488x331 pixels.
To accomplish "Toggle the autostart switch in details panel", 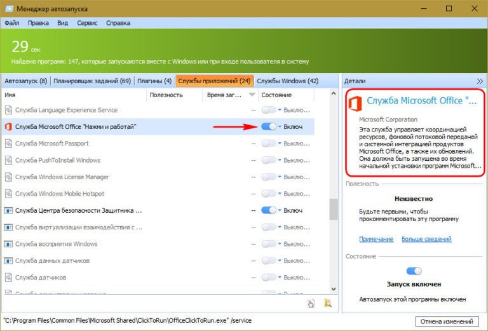I will click(x=414, y=271).
